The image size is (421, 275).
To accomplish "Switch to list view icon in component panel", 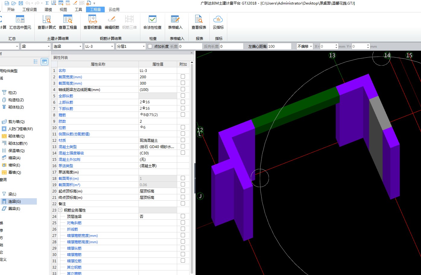I will (x=36, y=62).
